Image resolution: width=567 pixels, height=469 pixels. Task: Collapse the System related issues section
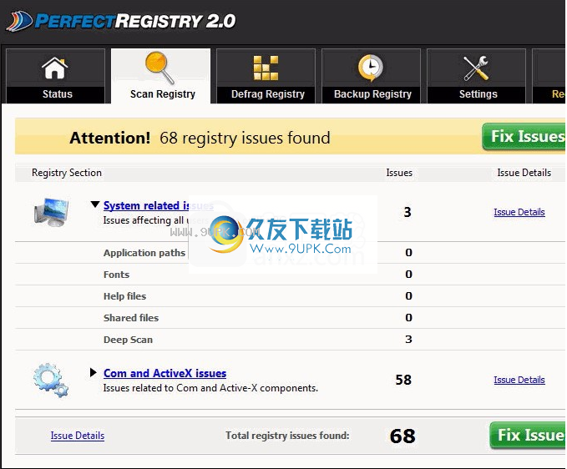94,204
